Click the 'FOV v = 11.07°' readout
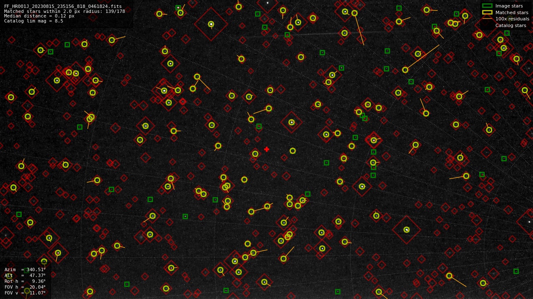The height and width of the screenshot is (299, 533). (x=25, y=293)
